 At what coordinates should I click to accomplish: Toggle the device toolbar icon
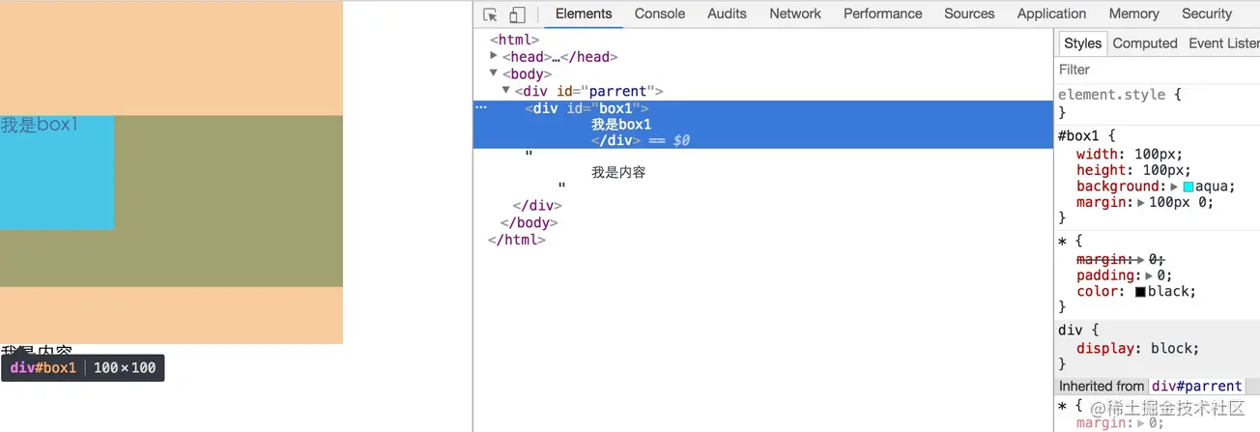(517, 14)
